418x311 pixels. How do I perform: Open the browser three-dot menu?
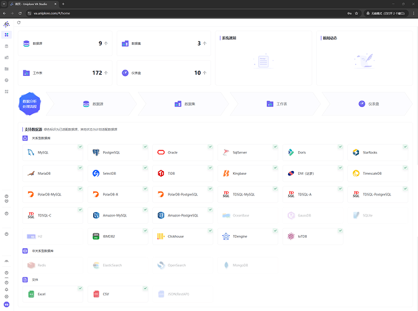[414, 13]
